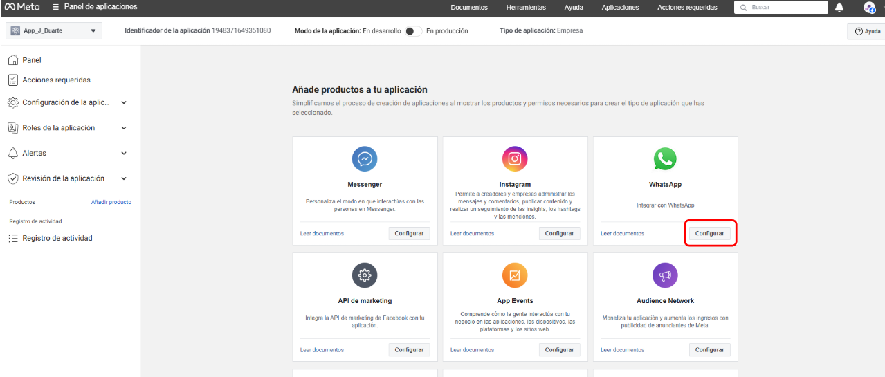This screenshot has height=377, width=885.
Task: Open Añadir producto link in sidebar
Action: click(111, 202)
